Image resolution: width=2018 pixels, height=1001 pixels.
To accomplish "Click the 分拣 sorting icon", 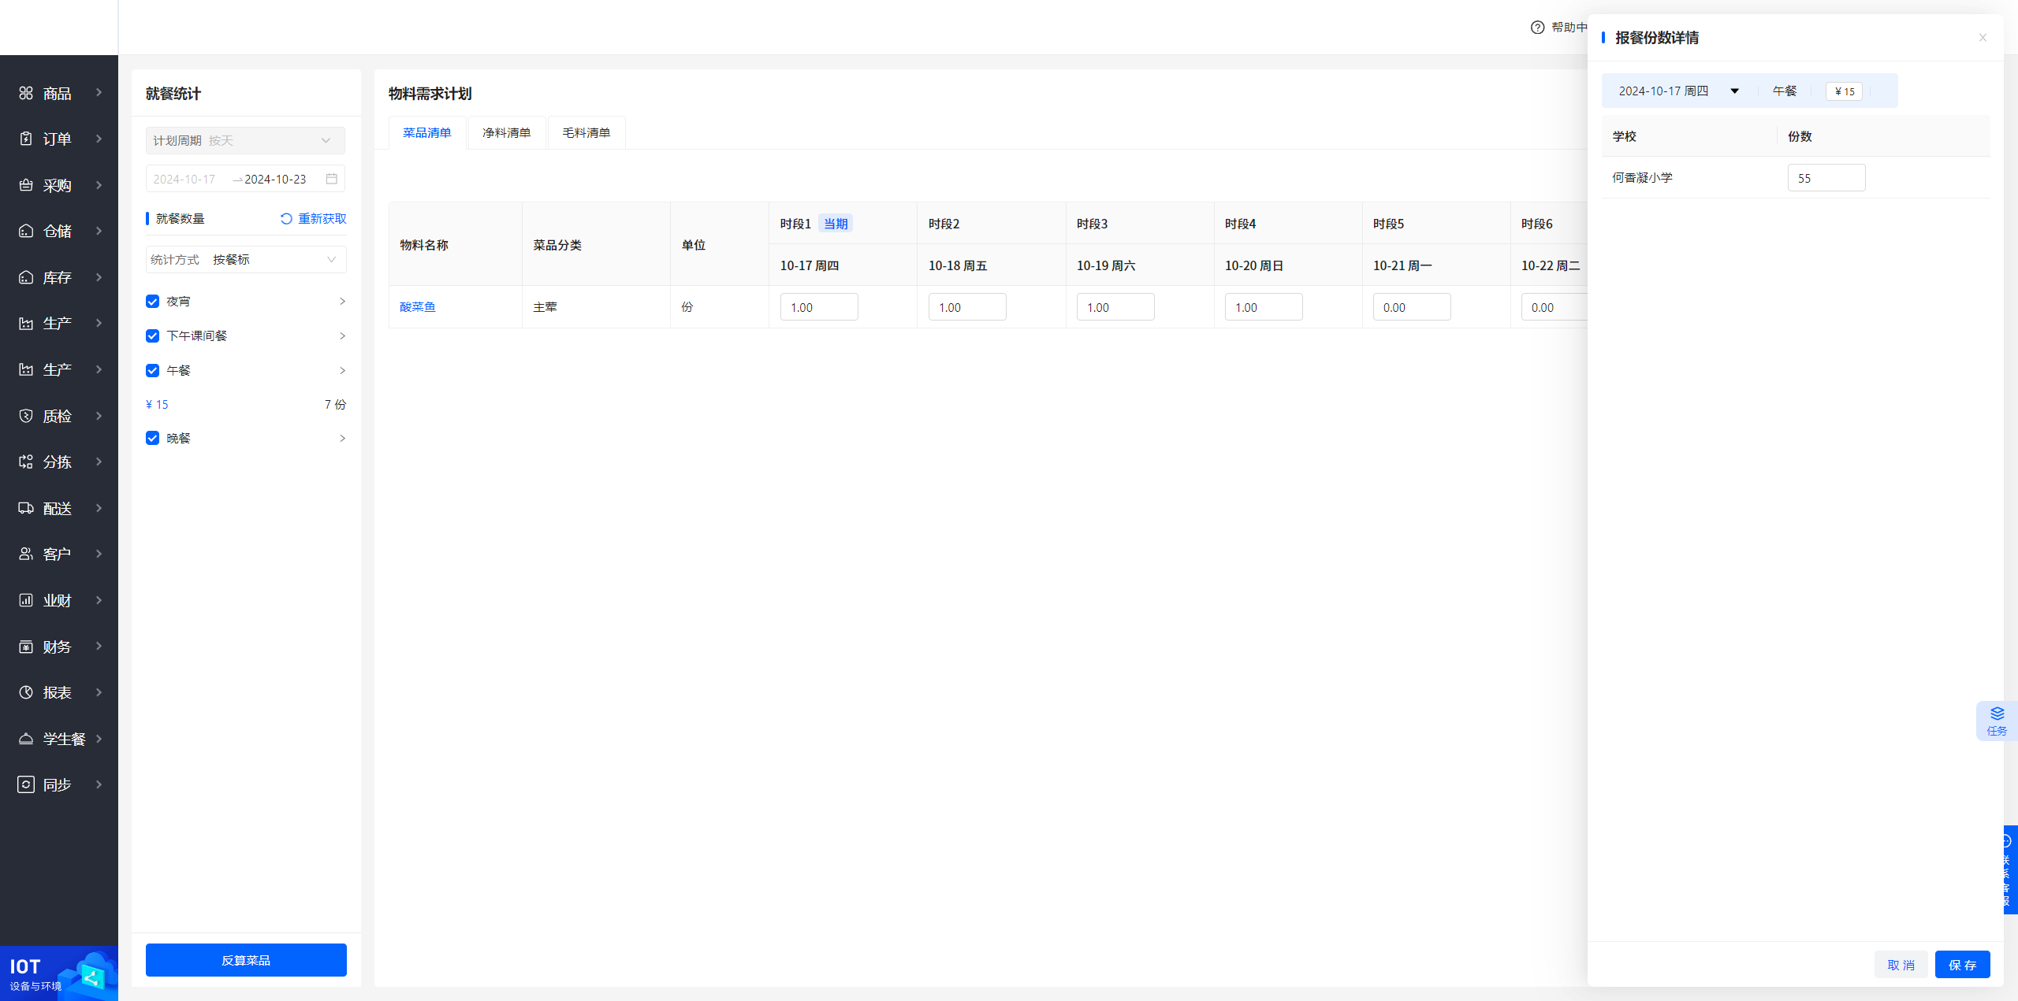I will (x=26, y=462).
